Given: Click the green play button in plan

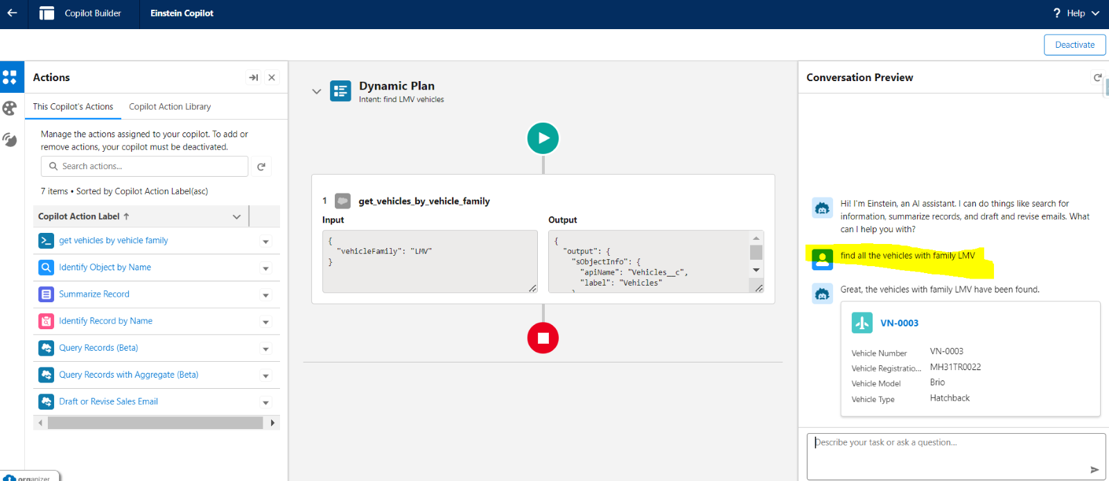Looking at the screenshot, I should [x=543, y=138].
